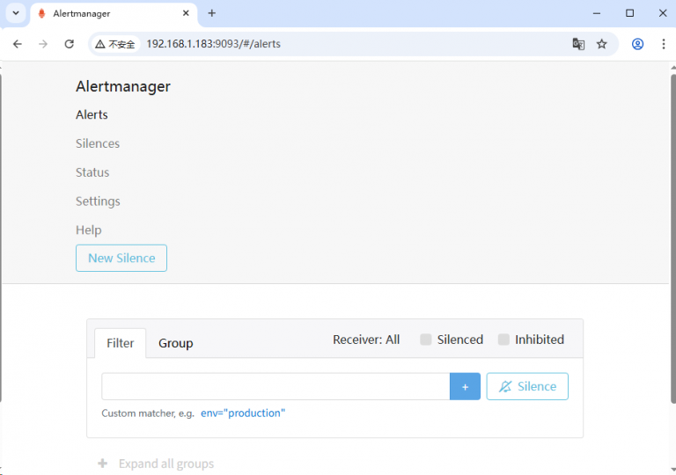This screenshot has width=676, height=475.
Task: Bookmark this page with the star icon
Action: [x=602, y=44]
